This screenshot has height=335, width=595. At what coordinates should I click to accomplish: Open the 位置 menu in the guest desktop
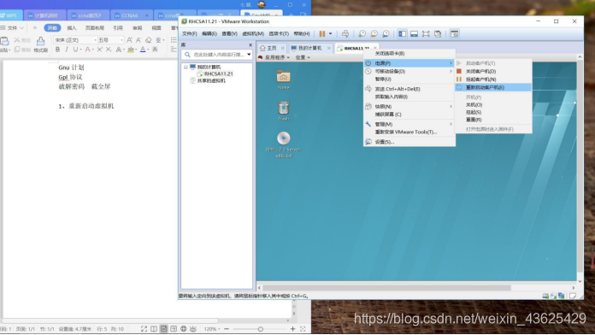click(x=303, y=57)
